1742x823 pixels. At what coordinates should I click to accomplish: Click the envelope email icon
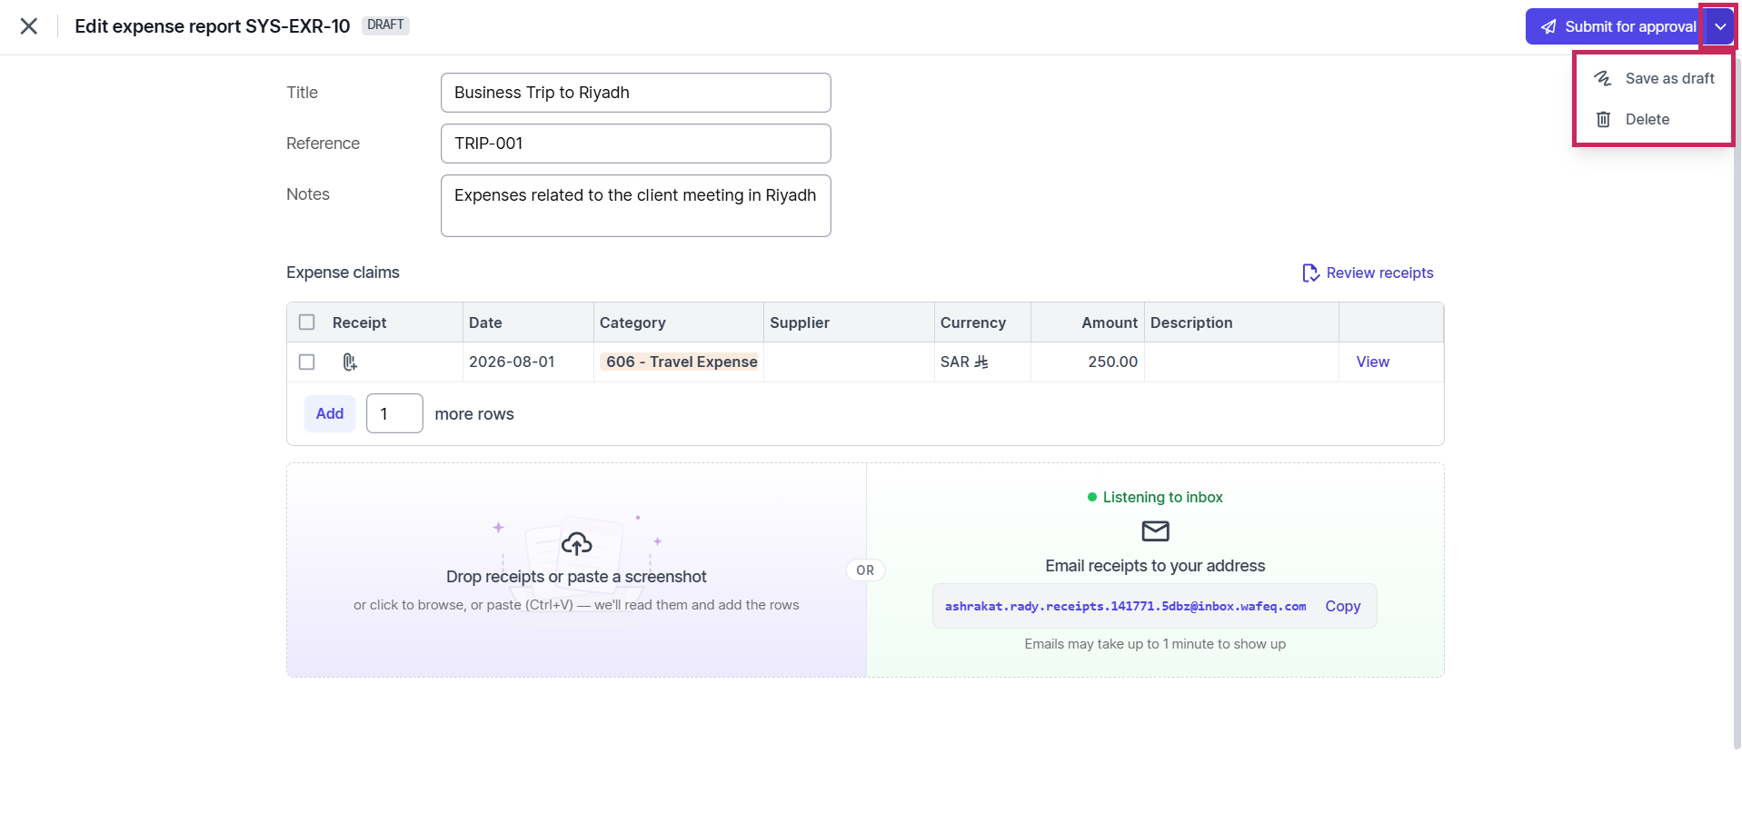click(x=1155, y=530)
